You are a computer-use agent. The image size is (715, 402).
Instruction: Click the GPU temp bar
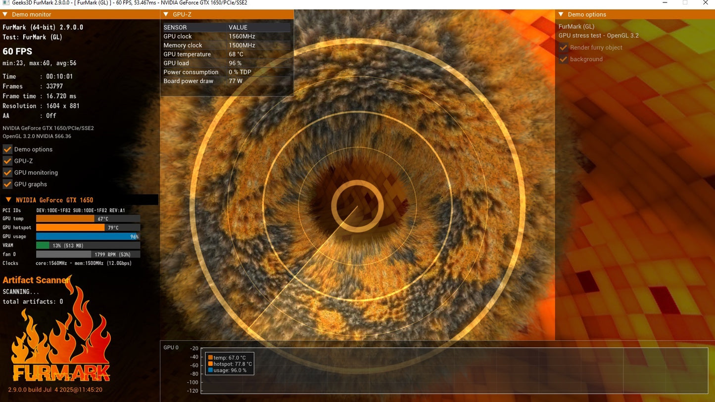pos(88,219)
